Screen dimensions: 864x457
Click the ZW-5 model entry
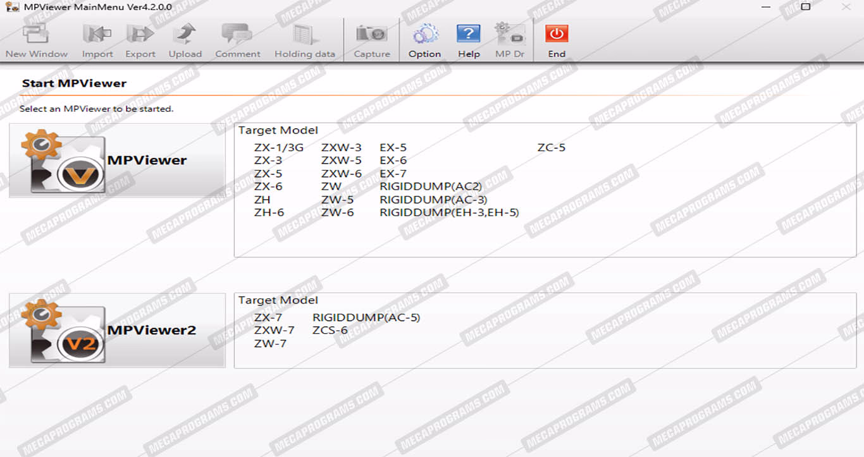click(x=337, y=200)
